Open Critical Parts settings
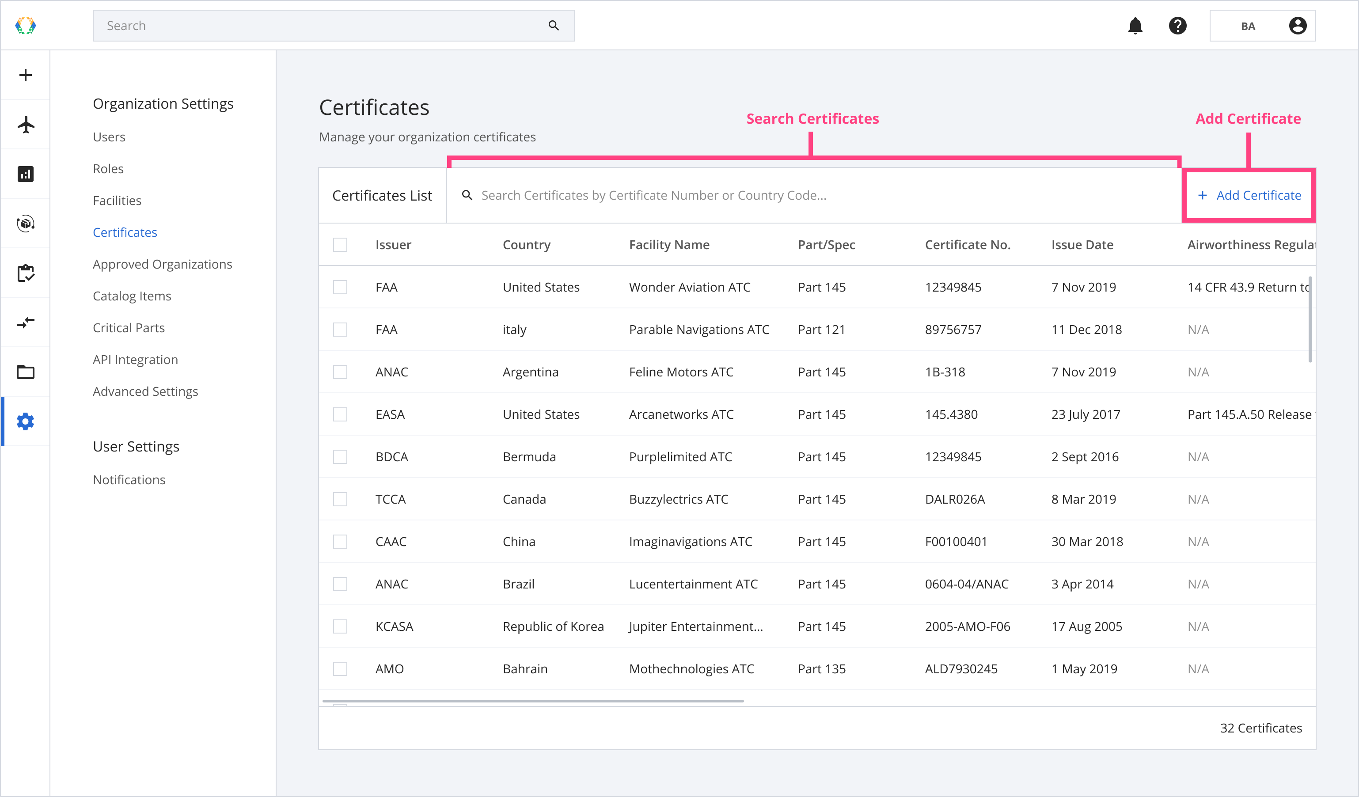This screenshot has width=1359, height=797. [129, 328]
